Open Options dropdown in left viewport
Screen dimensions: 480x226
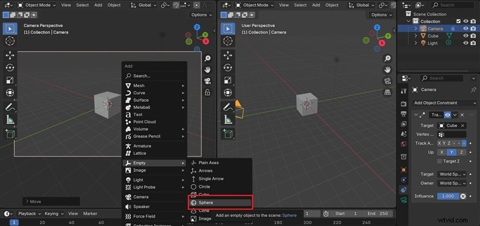pyautogui.click(x=201, y=14)
